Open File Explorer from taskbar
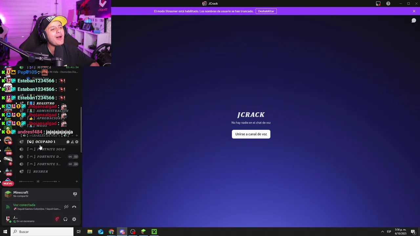 pos(90,232)
